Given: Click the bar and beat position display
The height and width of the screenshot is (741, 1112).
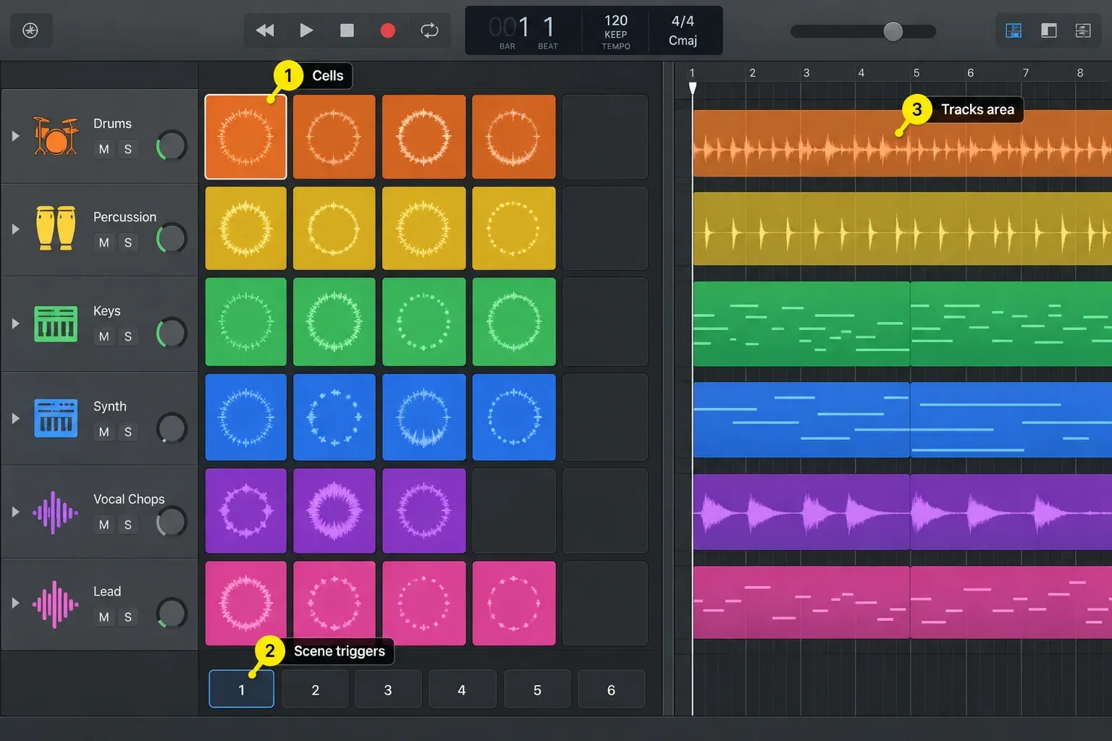Looking at the screenshot, I should click(x=523, y=30).
